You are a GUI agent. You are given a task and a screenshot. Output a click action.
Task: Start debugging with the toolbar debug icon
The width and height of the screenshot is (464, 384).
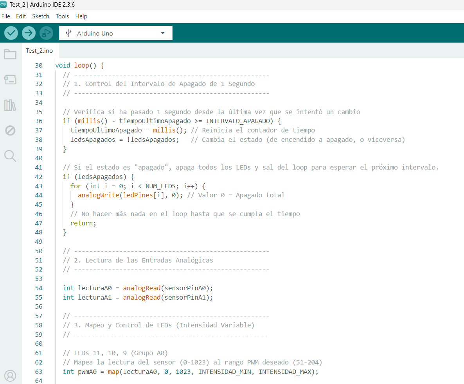pos(46,33)
